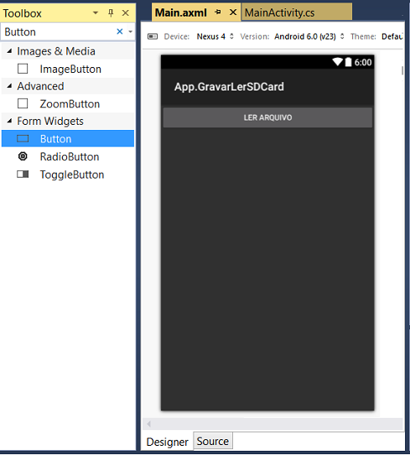Collapse the Images & Media group
This screenshot has width=410, height=455.
pyautogui.click(x=9, y=51)
